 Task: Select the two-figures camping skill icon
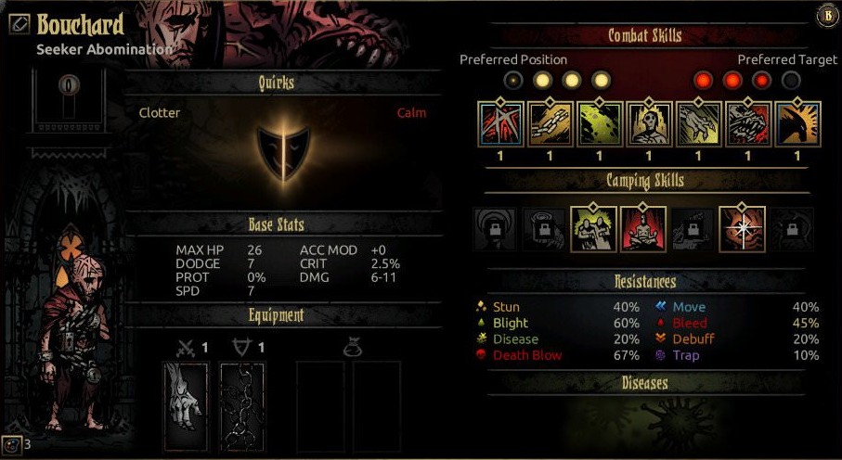pos(593,229)
